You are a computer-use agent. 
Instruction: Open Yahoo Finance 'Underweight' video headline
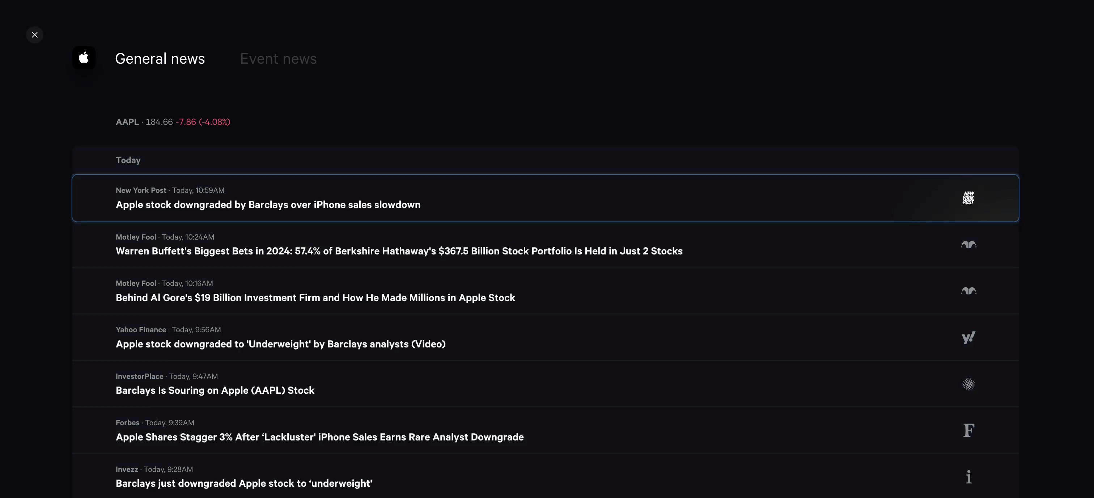280,344
